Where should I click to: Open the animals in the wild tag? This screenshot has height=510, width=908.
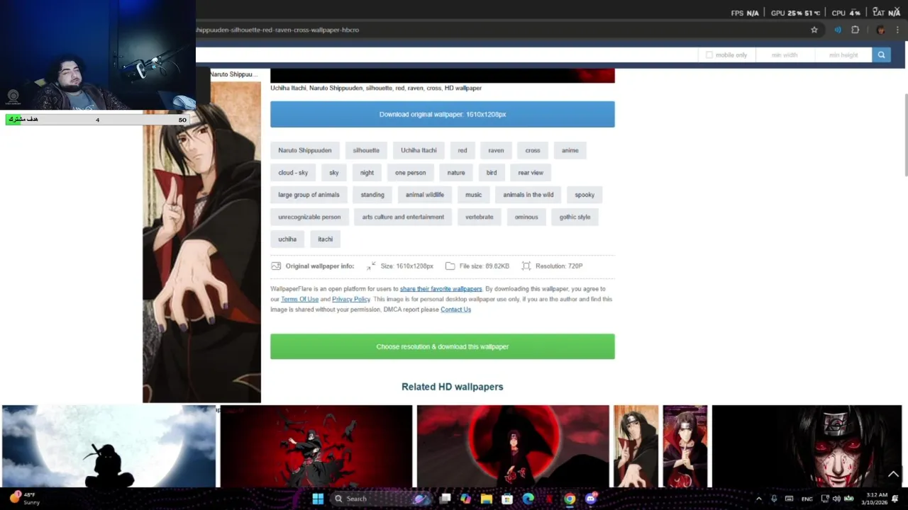click(x=528, y=195)
